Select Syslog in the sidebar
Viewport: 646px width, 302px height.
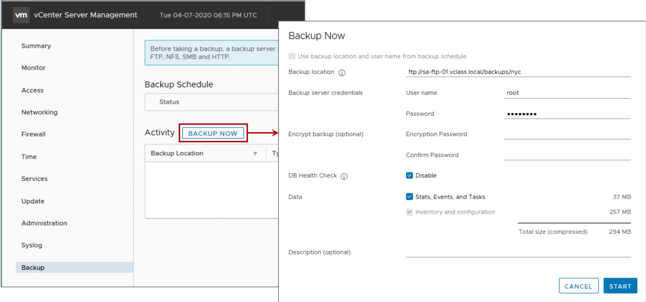32,245
